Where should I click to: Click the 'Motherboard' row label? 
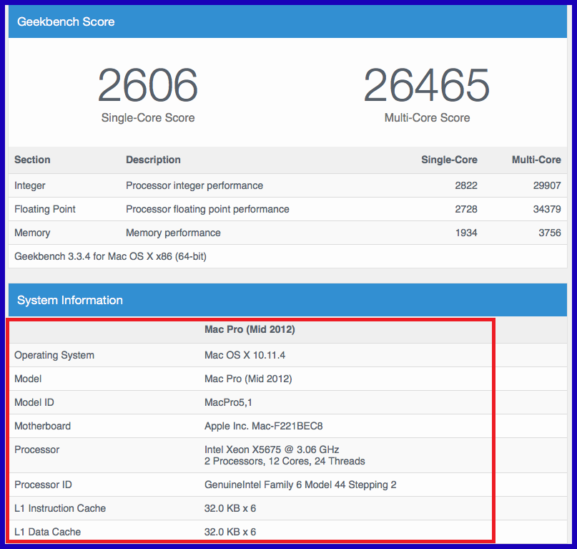tap(43, 426)
